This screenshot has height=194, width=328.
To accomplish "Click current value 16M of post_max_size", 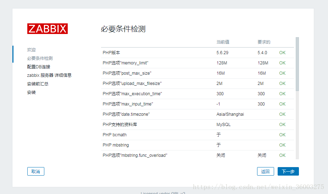I will (221, 73).
